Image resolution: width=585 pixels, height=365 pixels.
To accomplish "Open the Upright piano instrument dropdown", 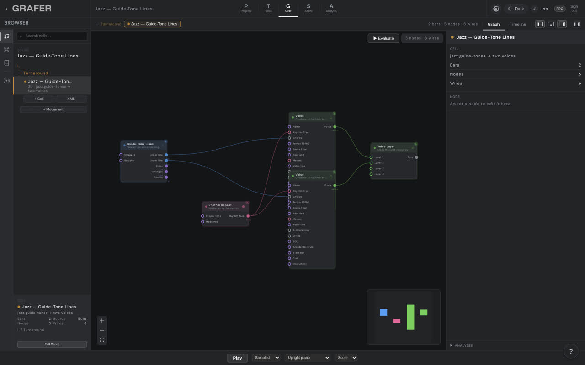I will (x=308, y=358).
